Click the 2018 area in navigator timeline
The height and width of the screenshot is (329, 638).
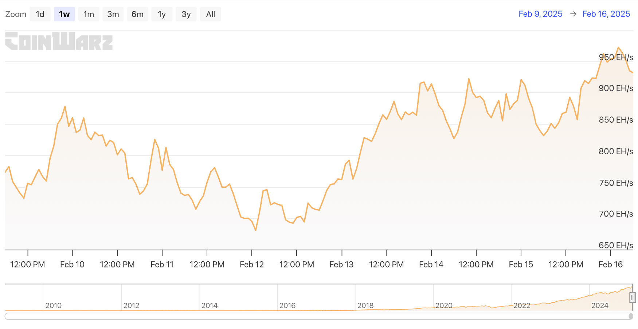click(365, 305)
